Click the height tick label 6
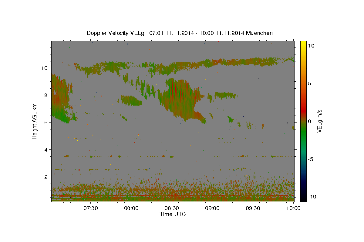 [x=46, y=122]
